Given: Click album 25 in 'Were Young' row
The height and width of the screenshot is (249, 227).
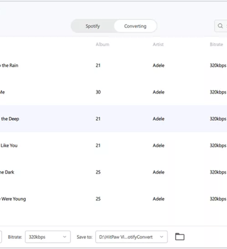Looking at the screenshot, I should coord(98,199).
